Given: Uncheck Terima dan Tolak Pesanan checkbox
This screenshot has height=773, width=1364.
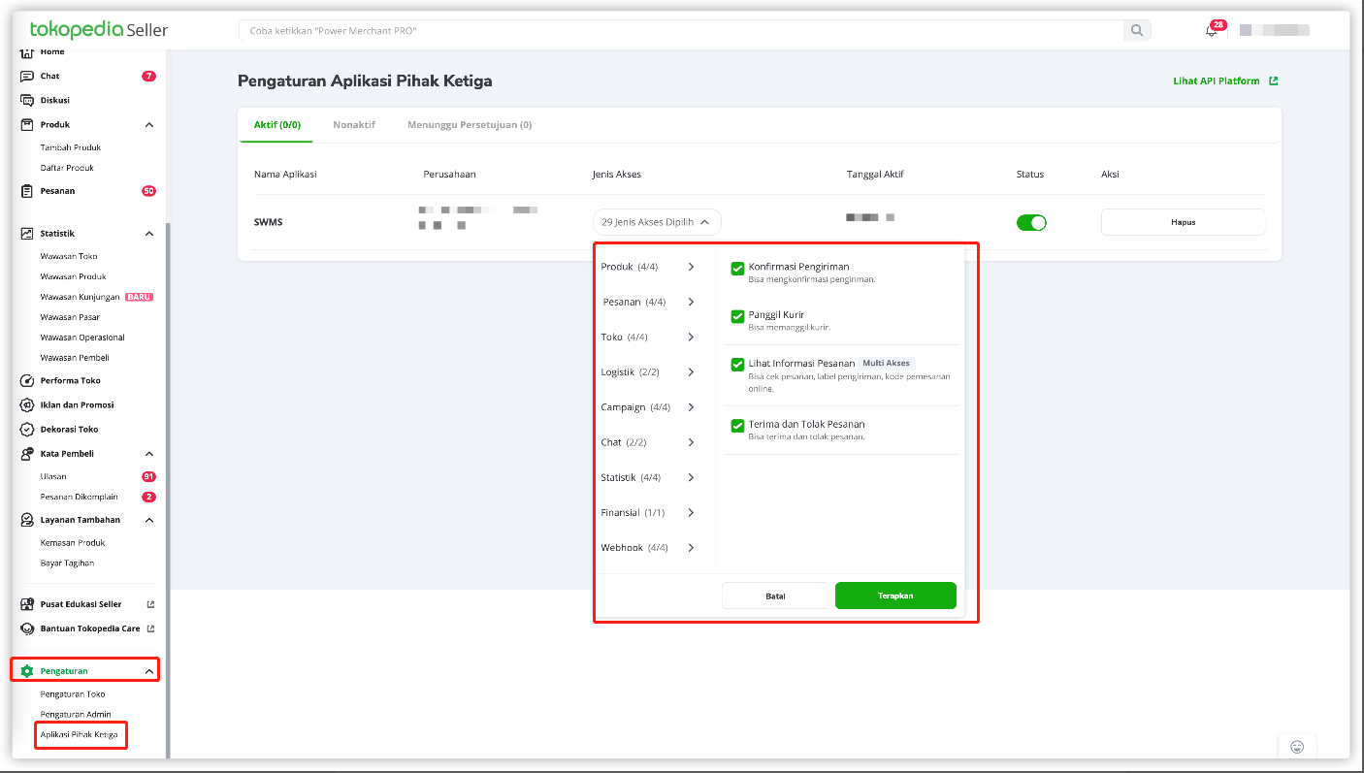Looking at the screenshot, I should [737, 426].
